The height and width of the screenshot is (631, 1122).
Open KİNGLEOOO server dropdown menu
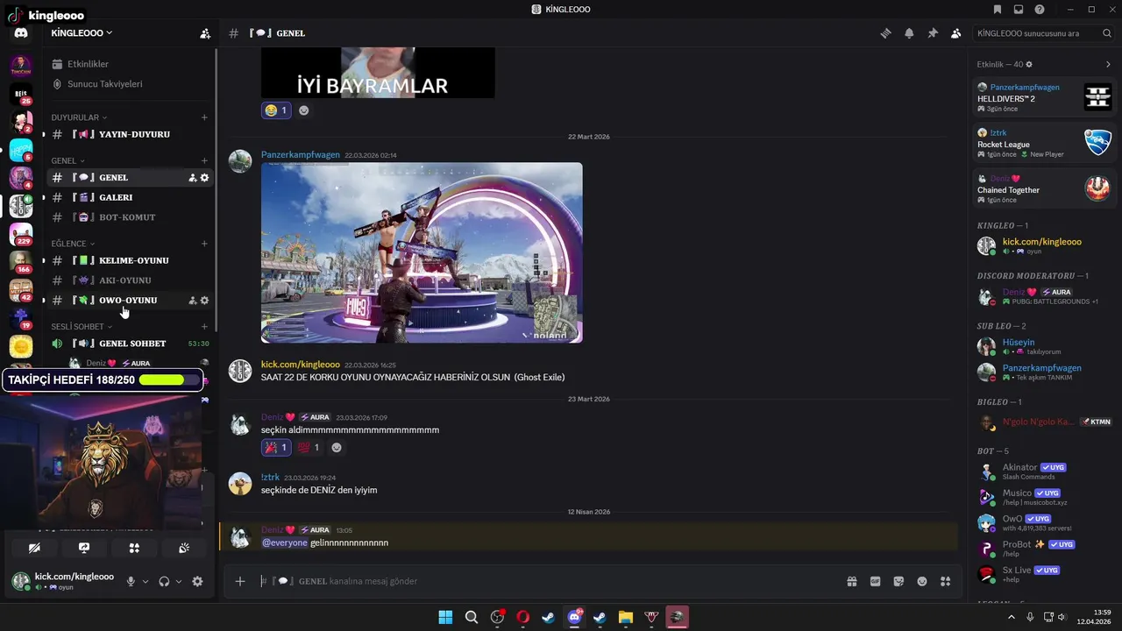pyautogui.click(x=82, y=33)
